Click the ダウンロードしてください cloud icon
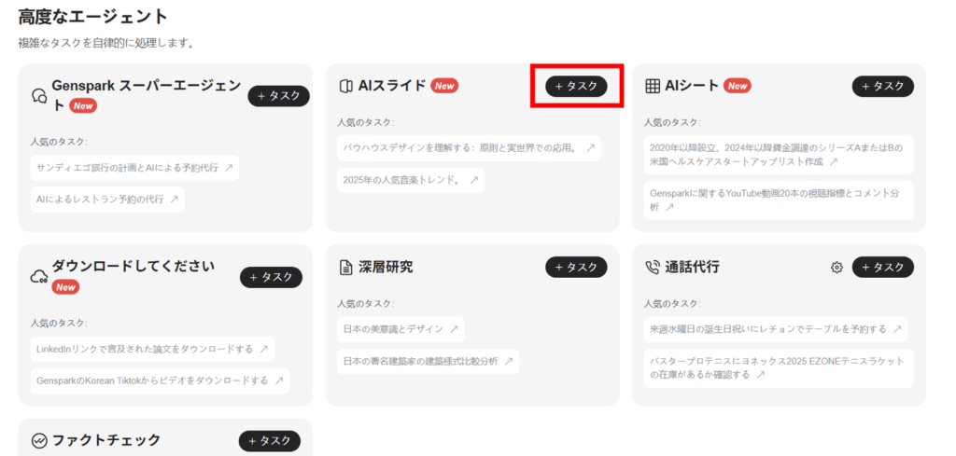This screenshot has width=956, height=456. click(39, 277)
